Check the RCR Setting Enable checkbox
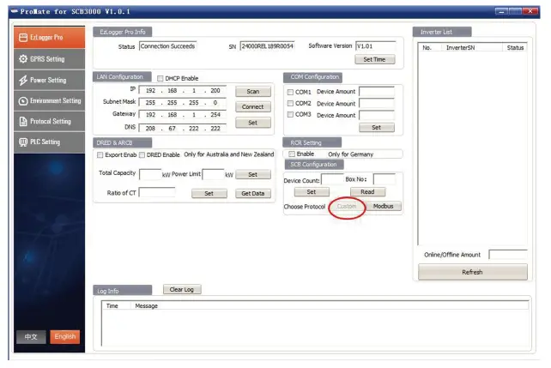Screen dimensions: 551x368 point(292,154)
